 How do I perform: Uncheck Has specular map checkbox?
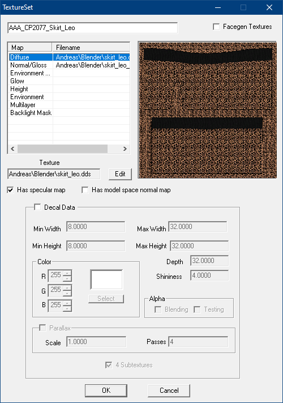point(10,190)
